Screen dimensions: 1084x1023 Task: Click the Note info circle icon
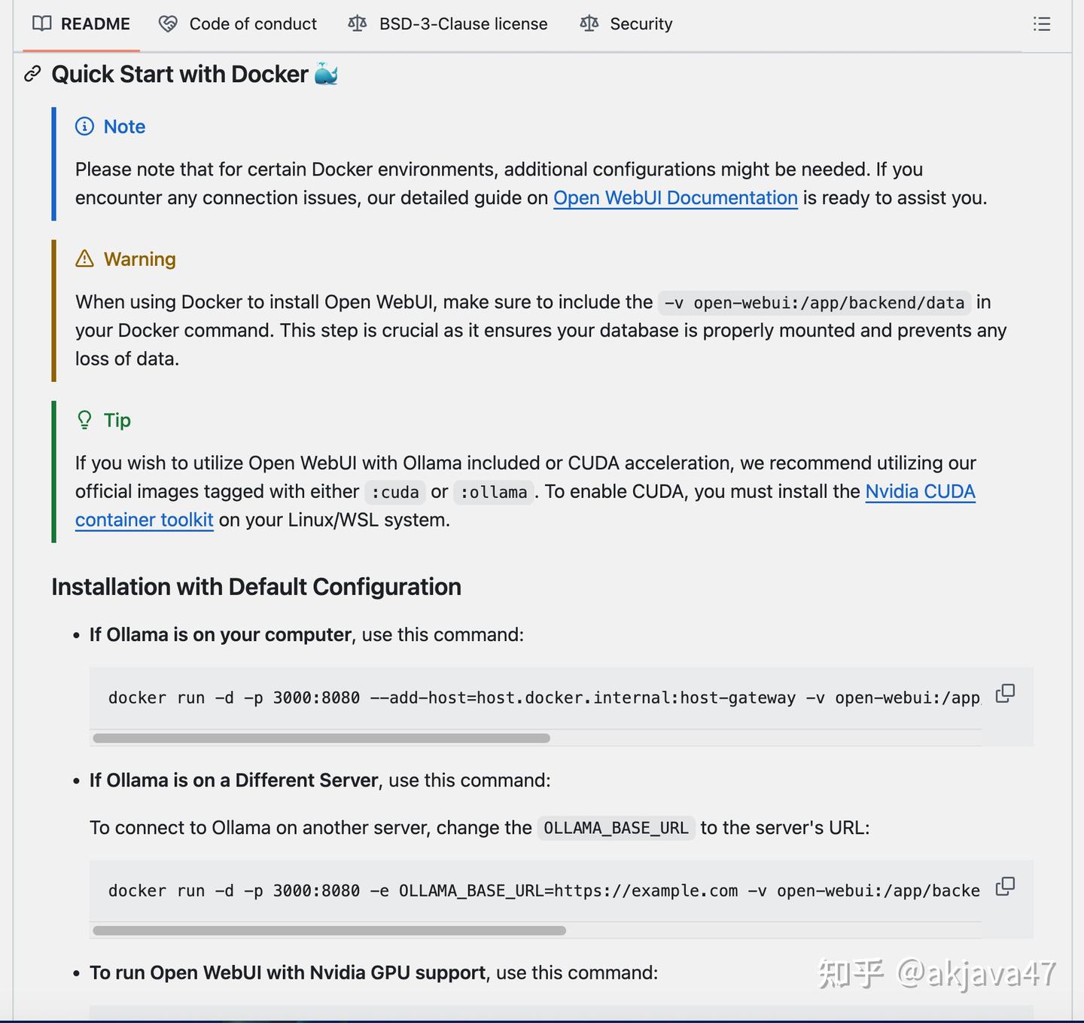point(85,127)
